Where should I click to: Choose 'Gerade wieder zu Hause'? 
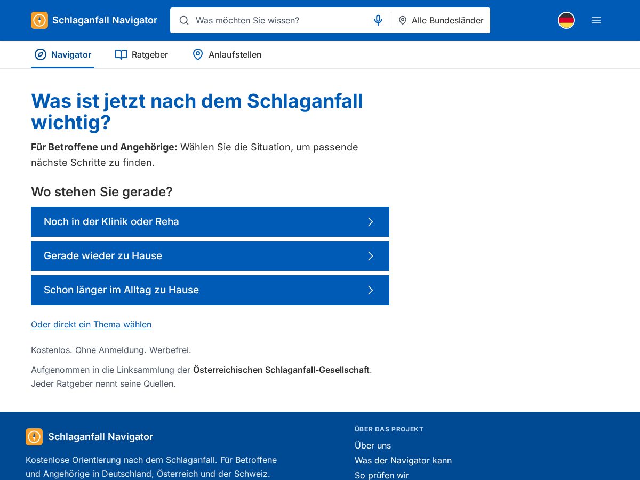pos(210,256)
